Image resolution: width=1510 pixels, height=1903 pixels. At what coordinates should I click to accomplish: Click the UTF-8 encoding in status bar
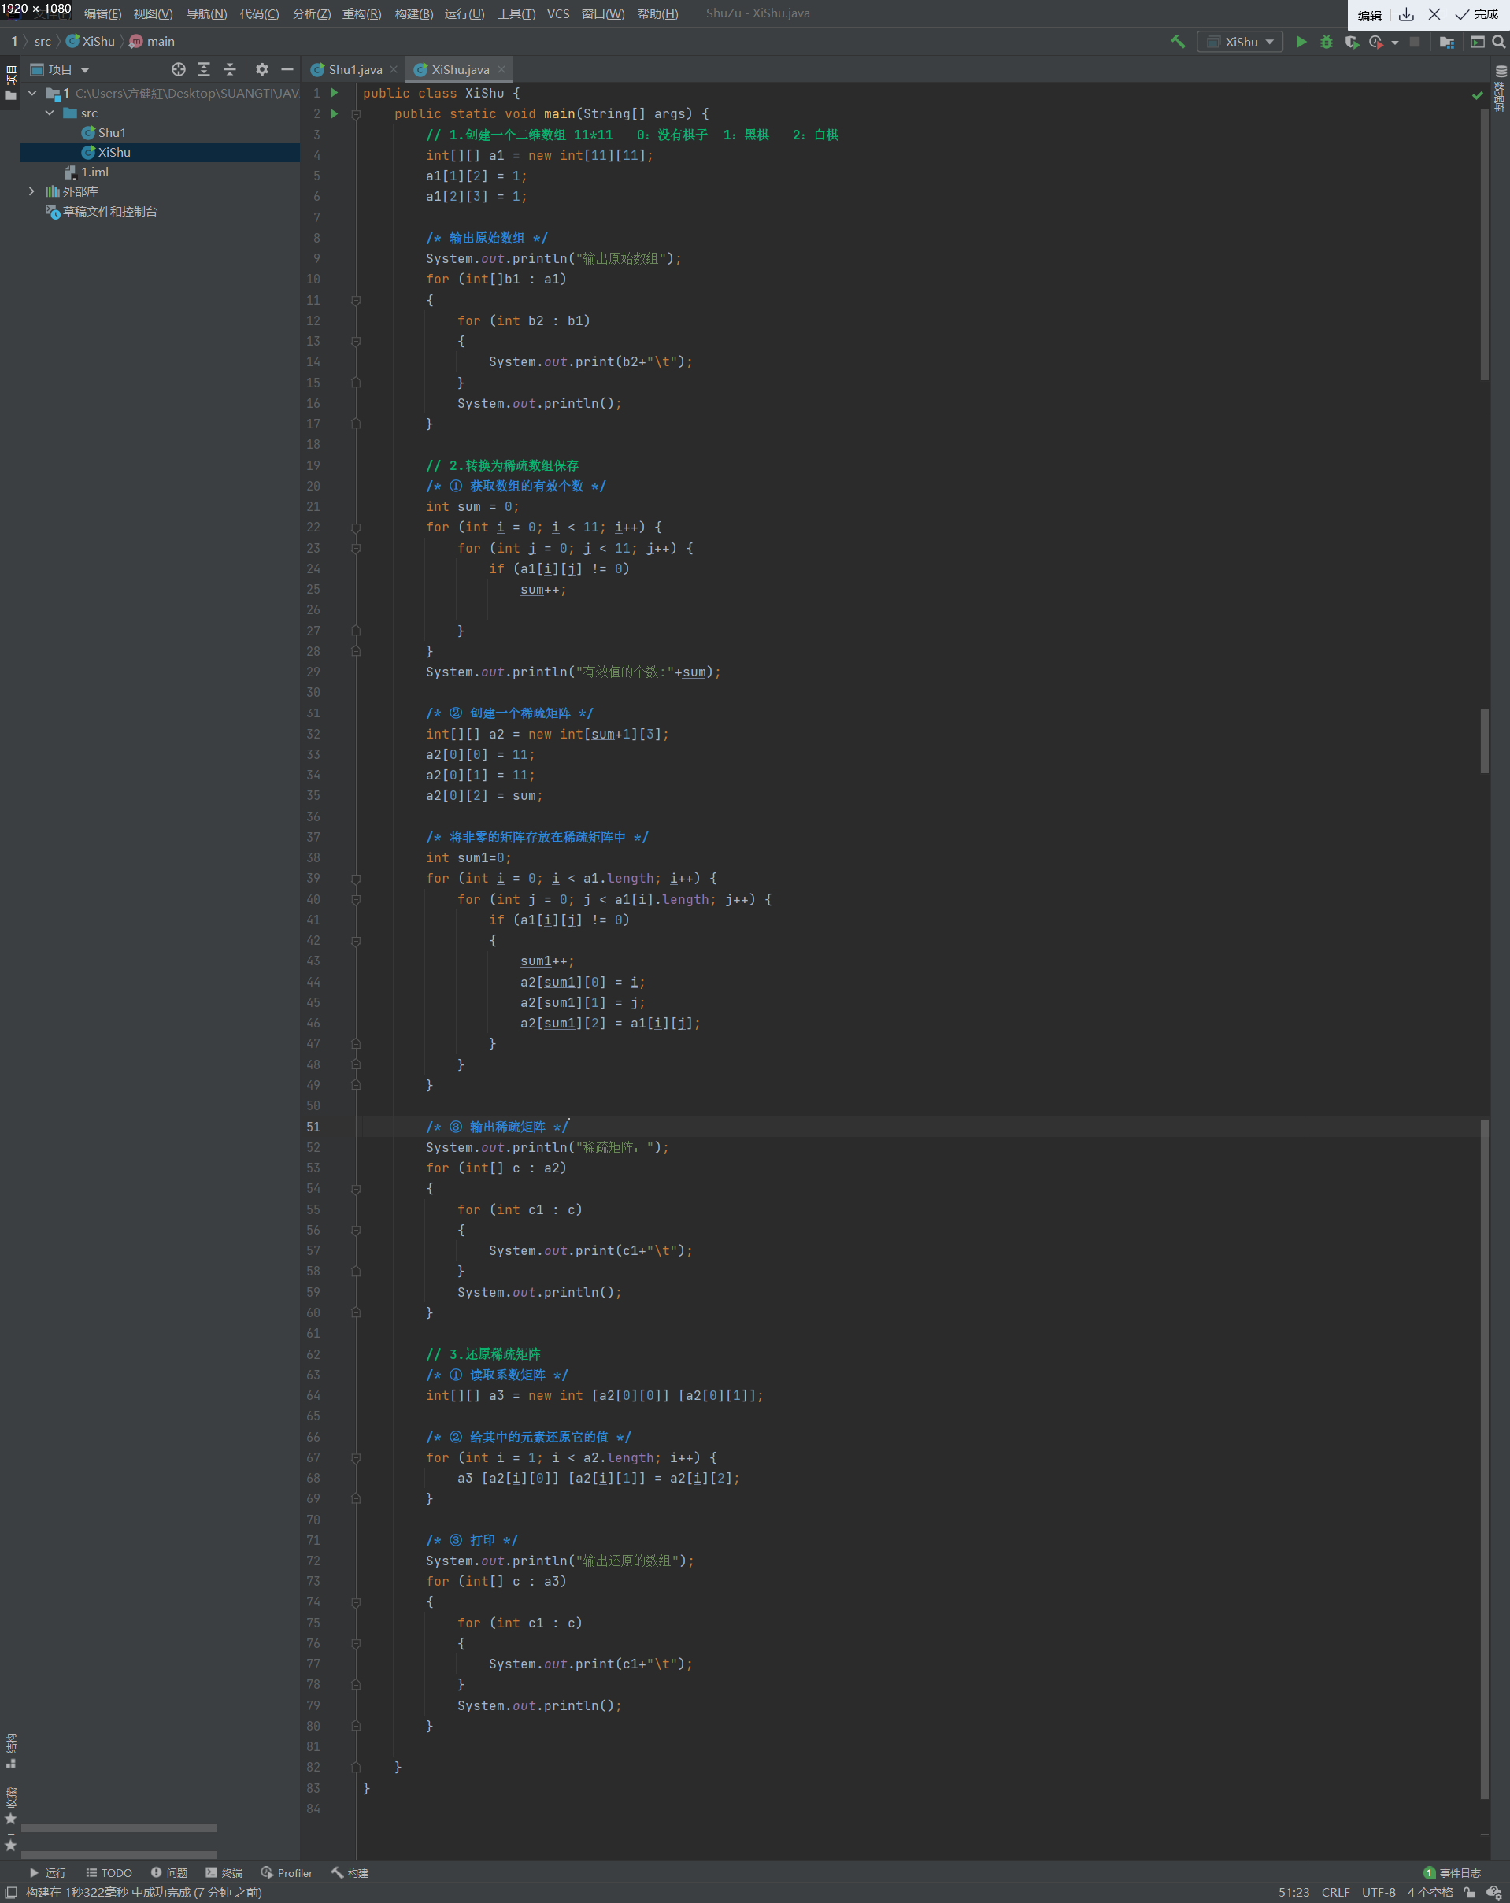click(x=1379, y=1893)
